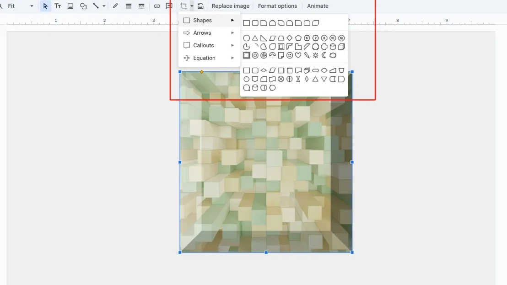This screenshot has height=285, width=507.
Task: Click the Replace image button
Action: 231,6
